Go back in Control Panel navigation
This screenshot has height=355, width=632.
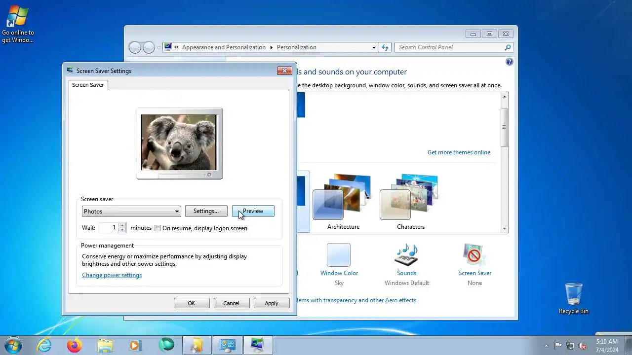pos(135,47)
